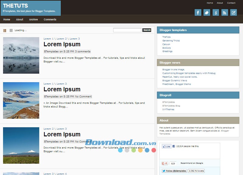Screen dimensions: 243x175
Task: Click inside the search text field
Action: tap(127, 30)
